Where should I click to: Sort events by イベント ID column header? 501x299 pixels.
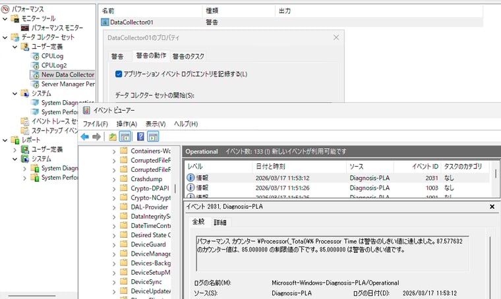[417, 166]
